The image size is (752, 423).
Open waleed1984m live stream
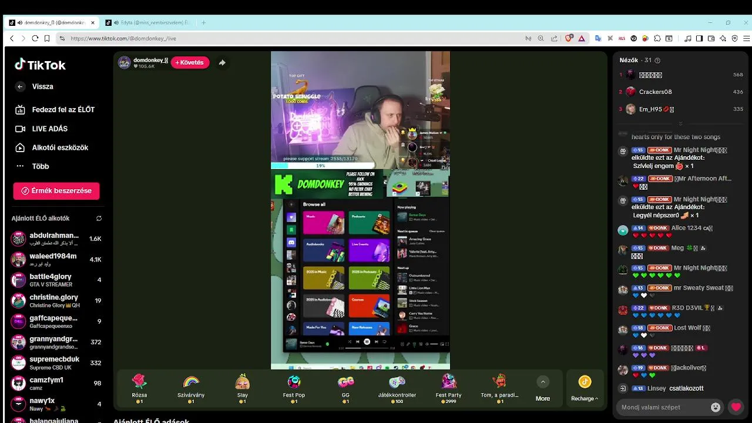tap(56, 260)
